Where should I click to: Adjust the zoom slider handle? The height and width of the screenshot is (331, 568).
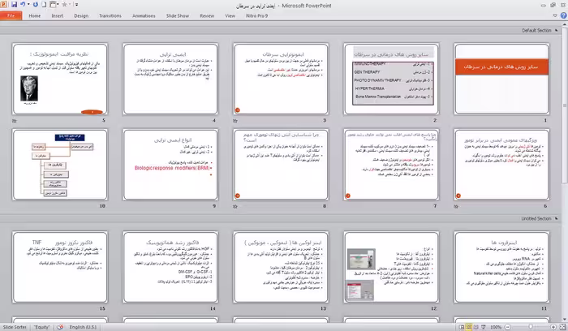[531, 327]
